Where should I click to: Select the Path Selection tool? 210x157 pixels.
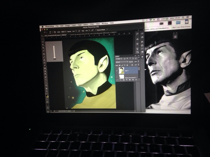coord(46,83)
